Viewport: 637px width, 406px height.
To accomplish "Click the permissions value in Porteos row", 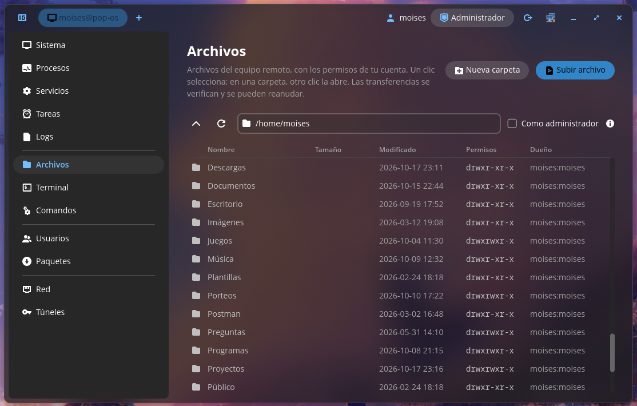I will click(x=490, y=296).
